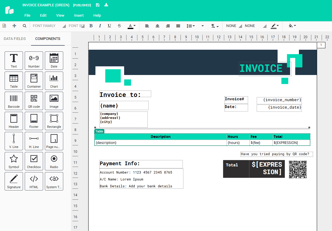Screen dimensions: 332x231
Task: Select the {invoice_number} field on canvas
Action: pyautogui.click(x=279, y=100)
